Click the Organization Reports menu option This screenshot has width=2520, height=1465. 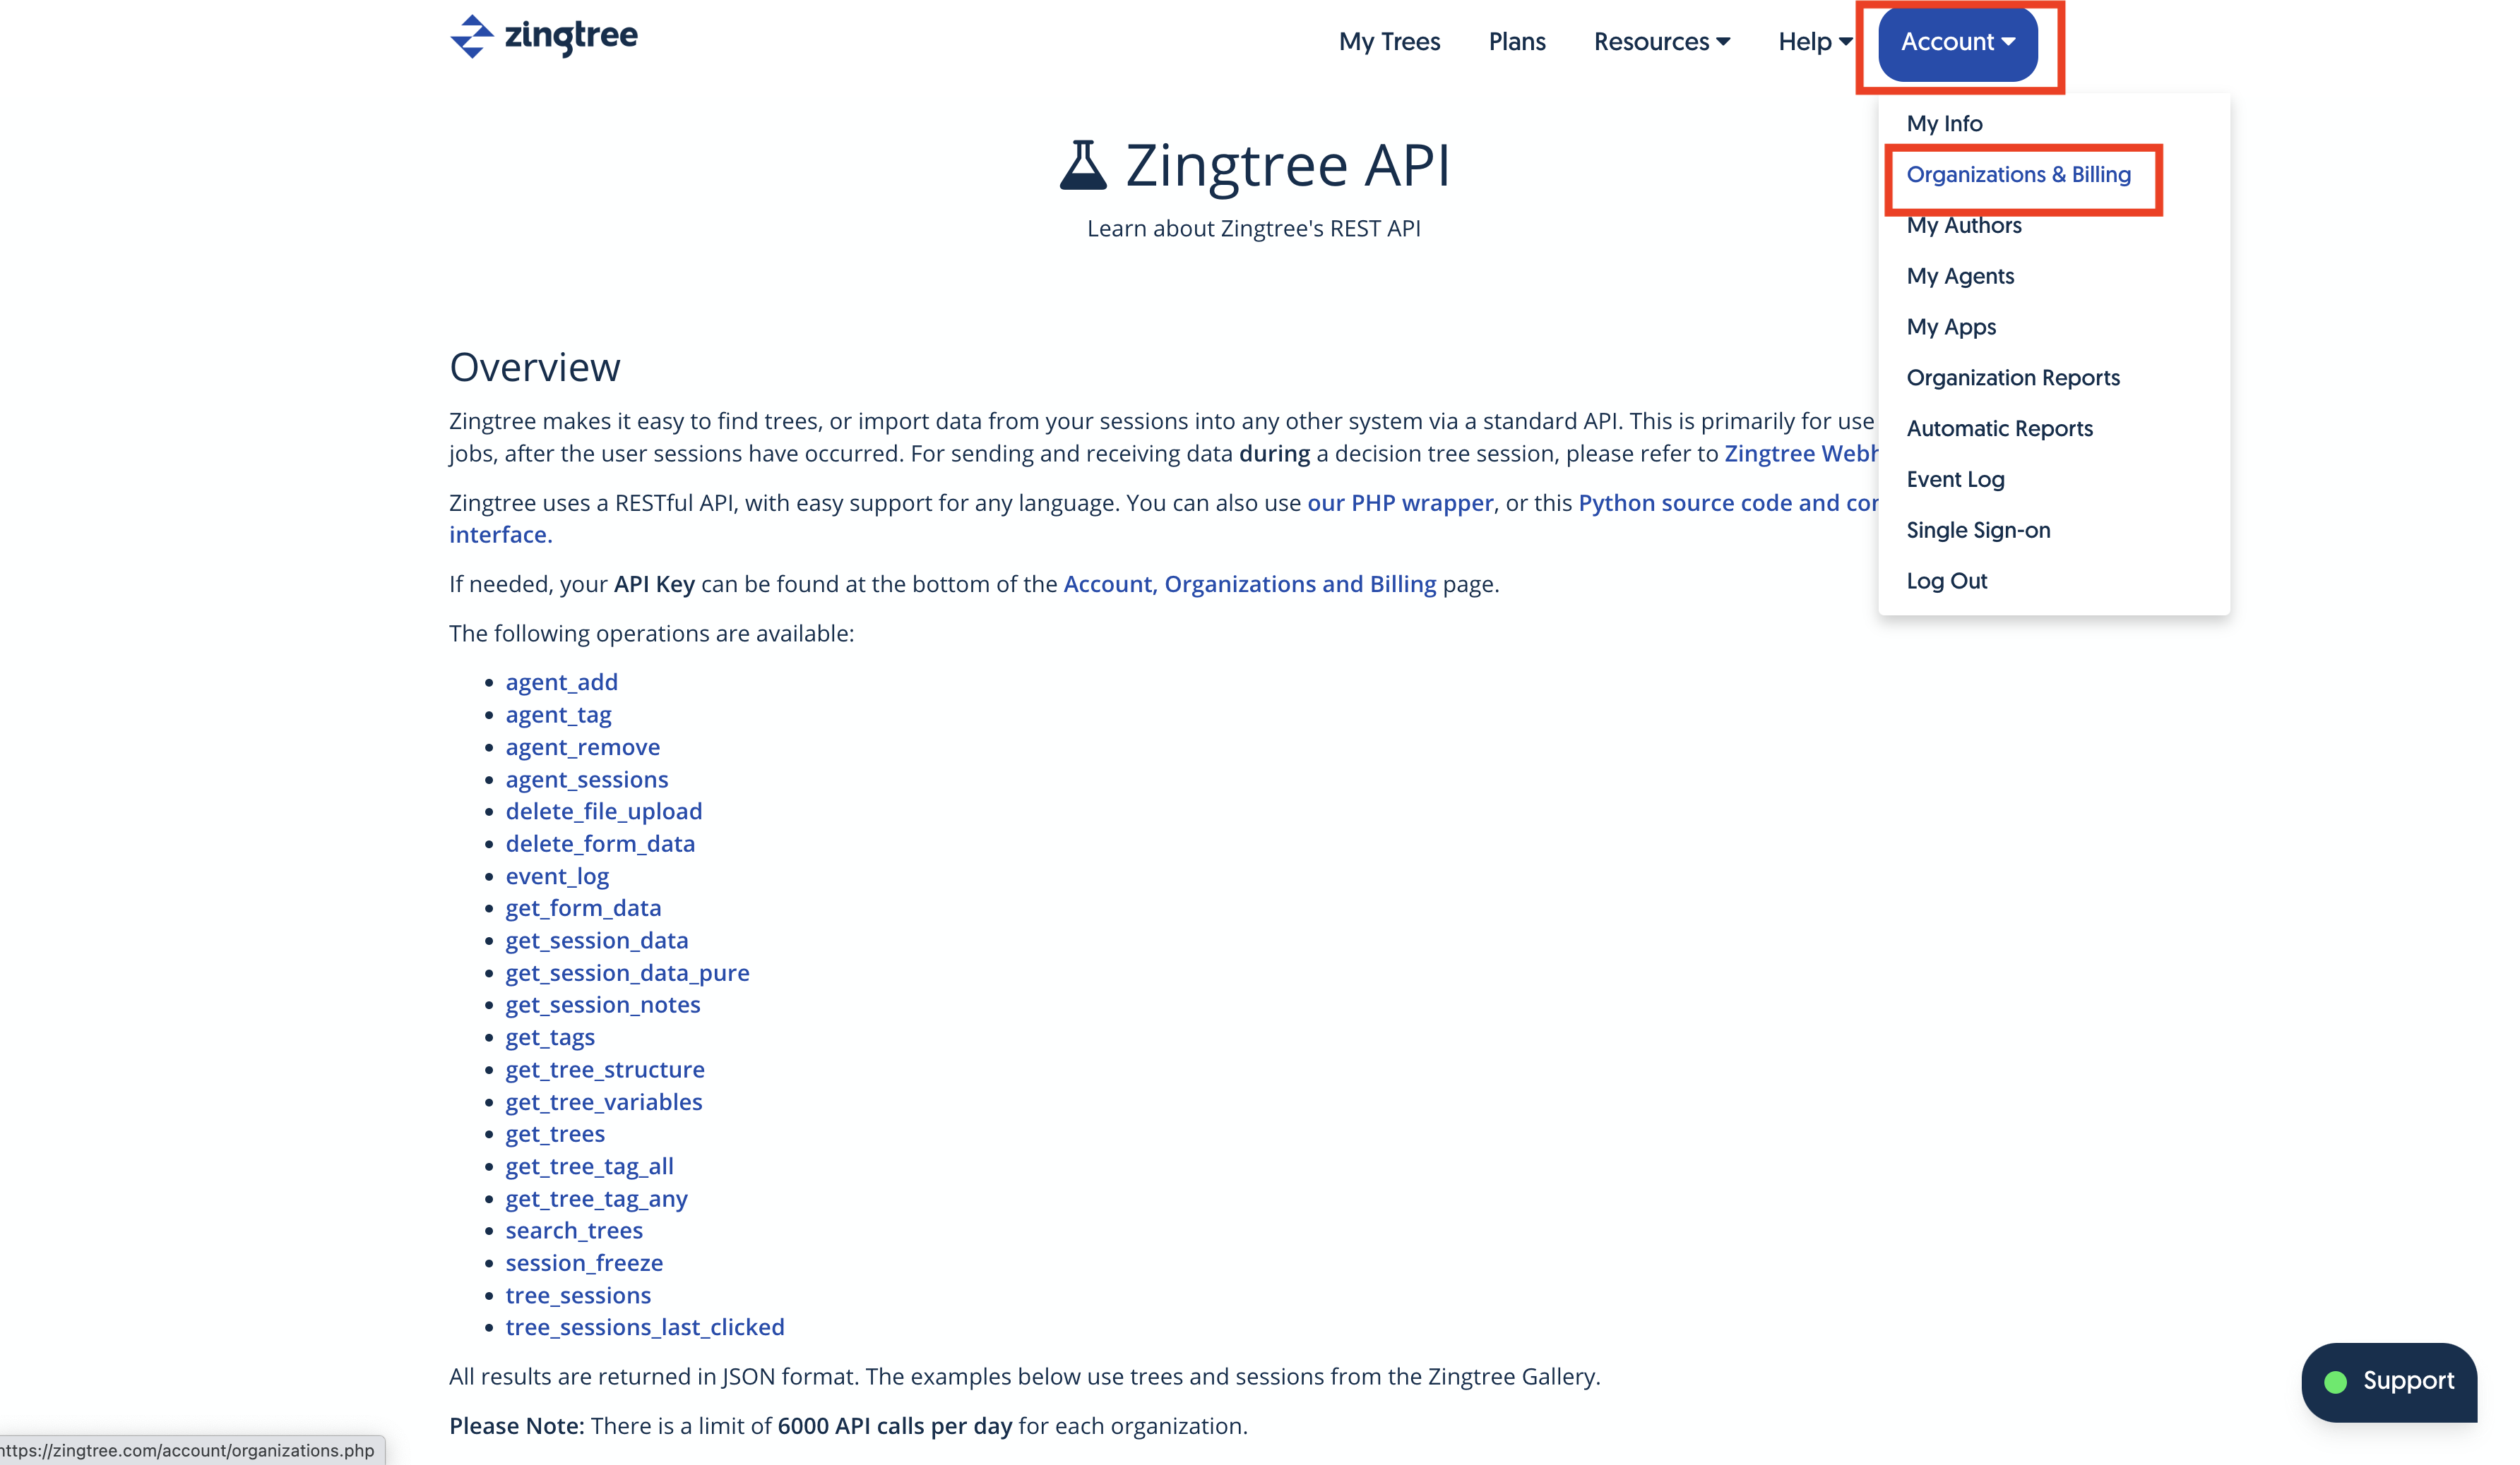(2012, 377)
